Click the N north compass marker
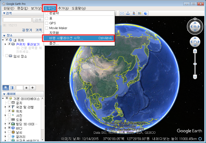206x143 pixels. pyautogui.click(x=195, y=19)
